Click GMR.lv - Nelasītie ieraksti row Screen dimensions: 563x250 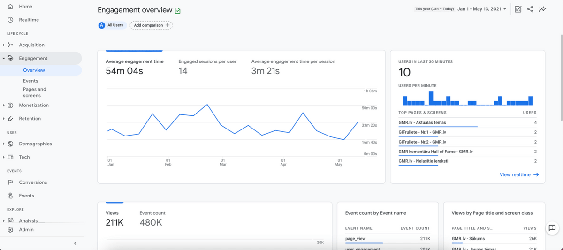coord(467,161)
